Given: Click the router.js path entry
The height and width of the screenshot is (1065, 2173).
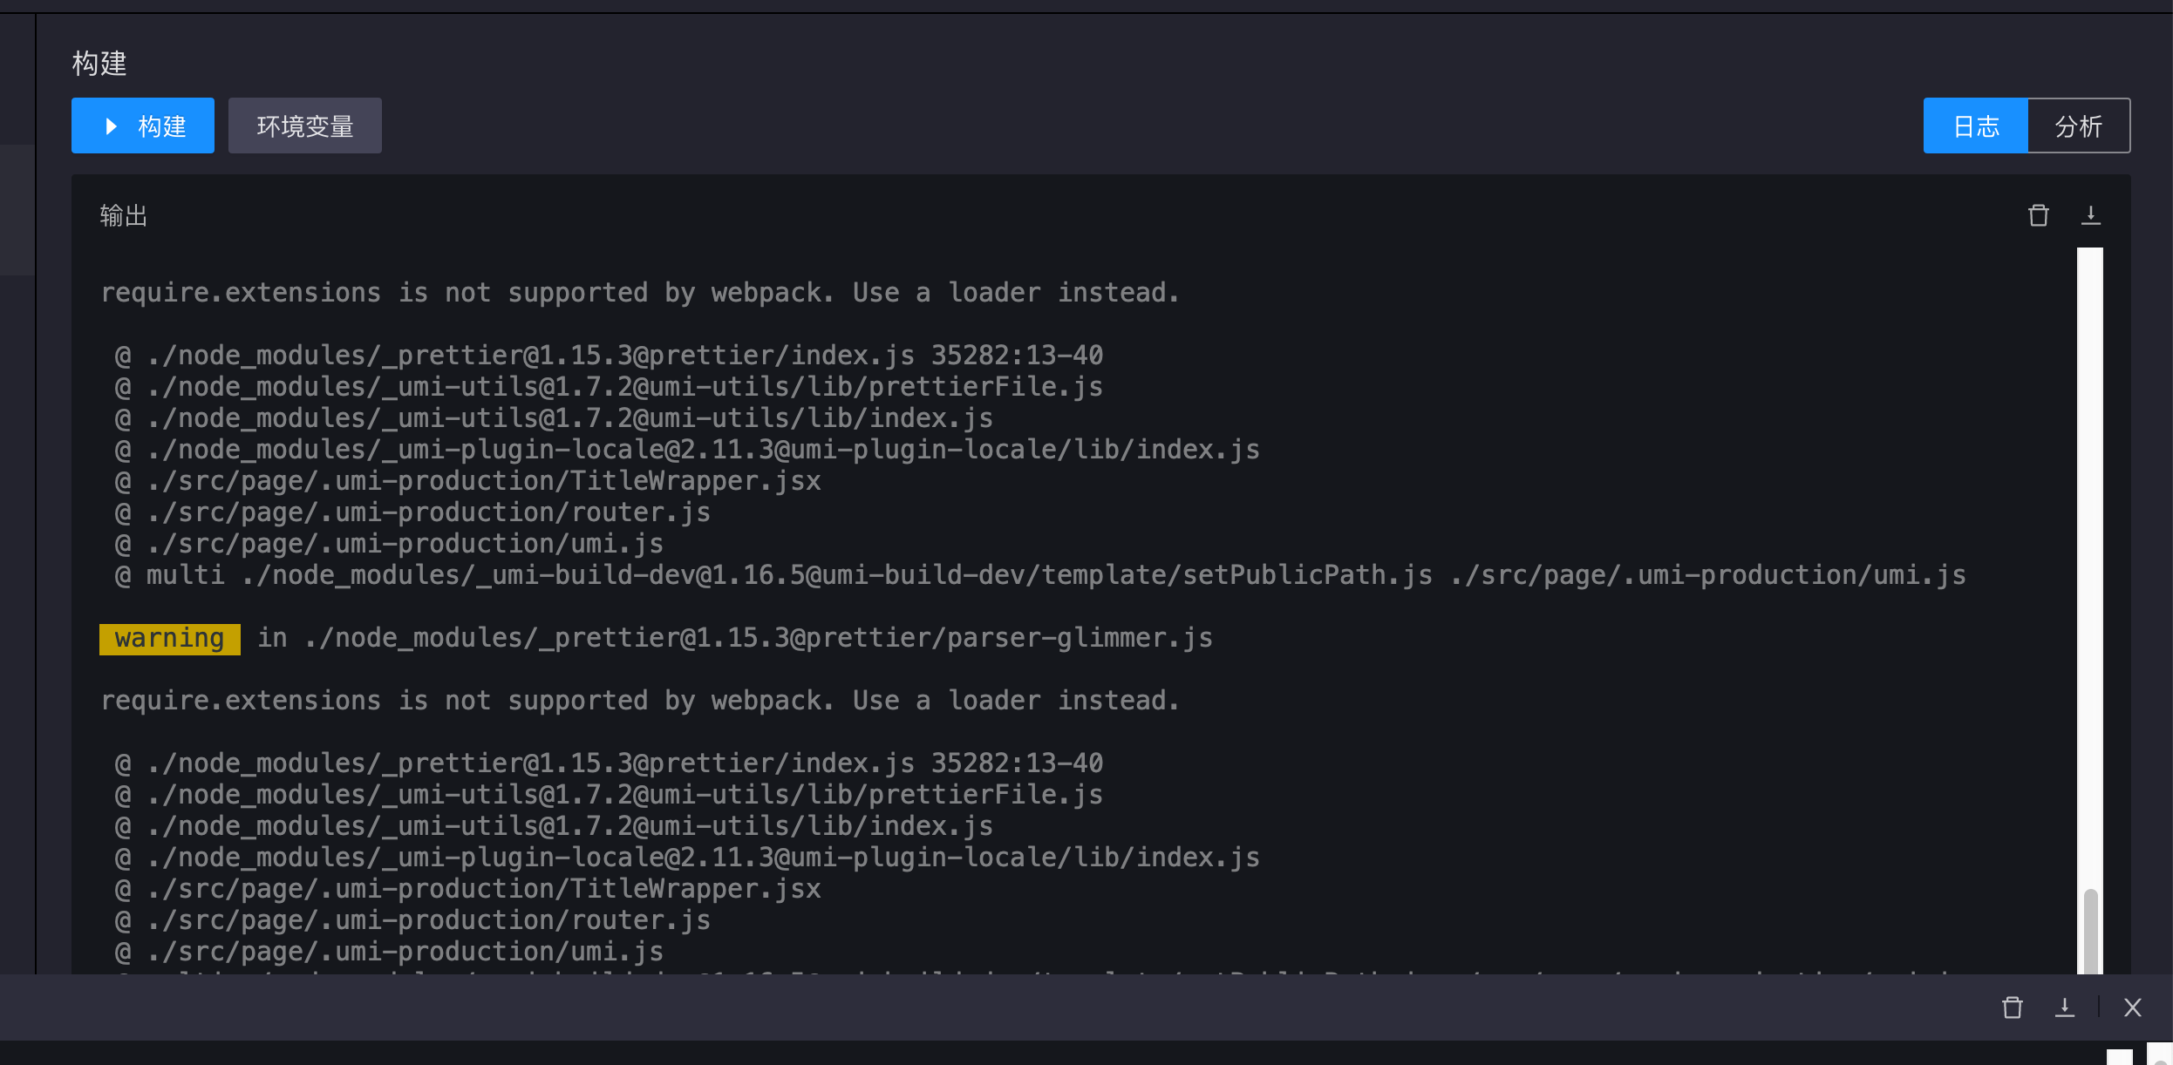Looking at the screenshot, I should [x=414, y=512].
